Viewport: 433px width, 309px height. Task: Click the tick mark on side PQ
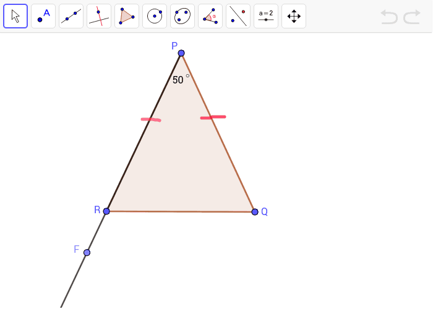pyautogui.click(x=213, y=117)
